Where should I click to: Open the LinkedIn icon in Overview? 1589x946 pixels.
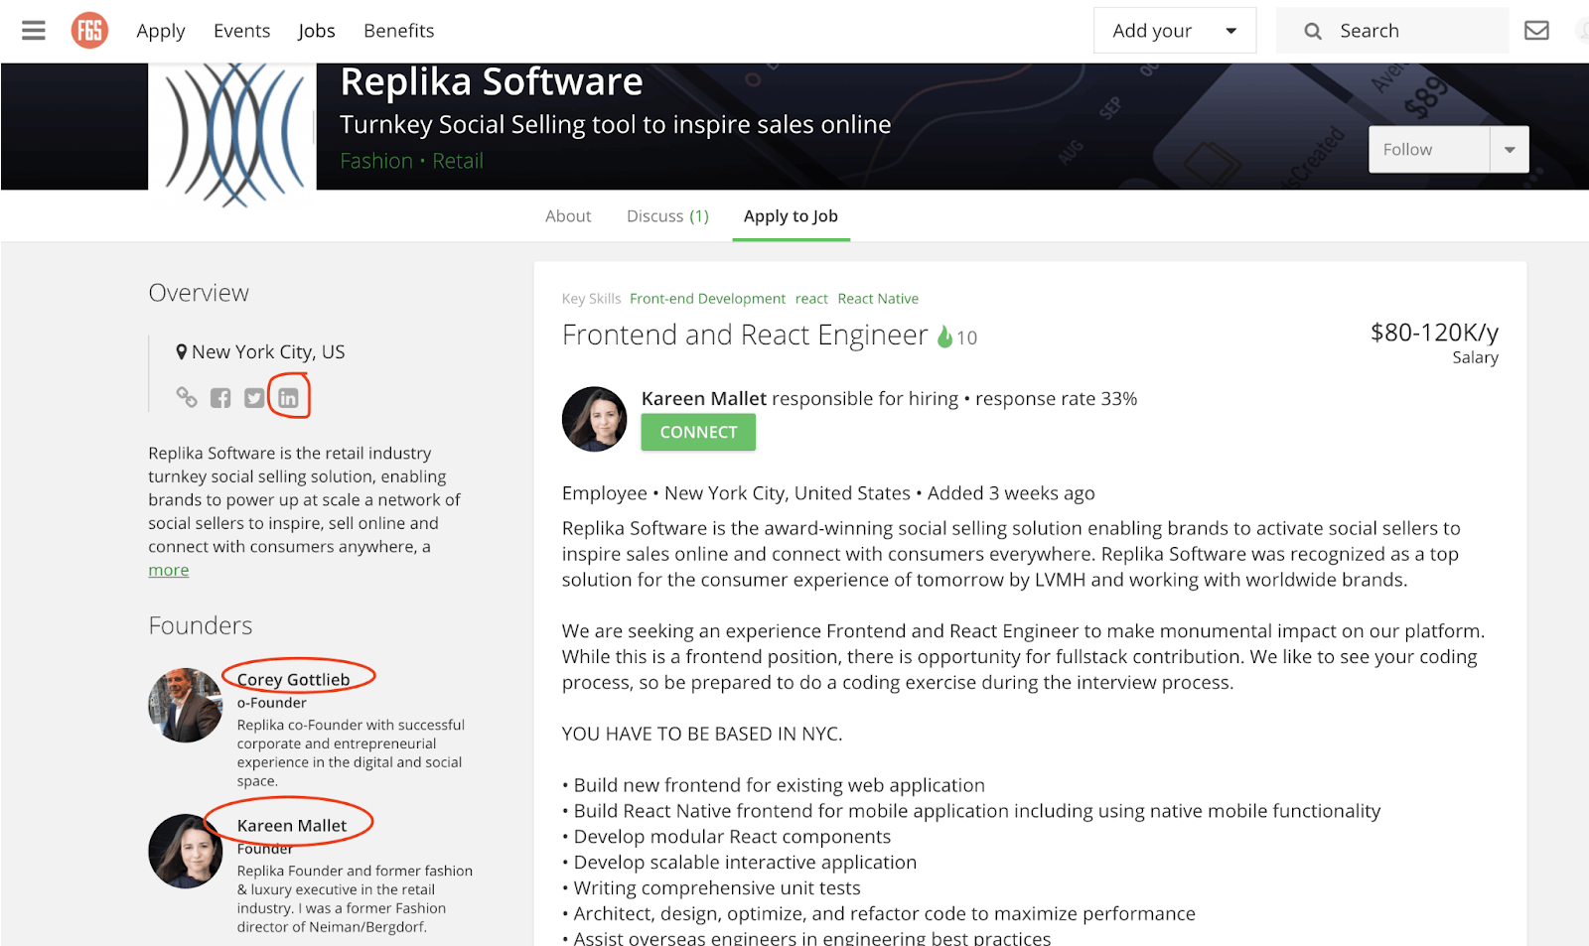(x=288, y=398)
